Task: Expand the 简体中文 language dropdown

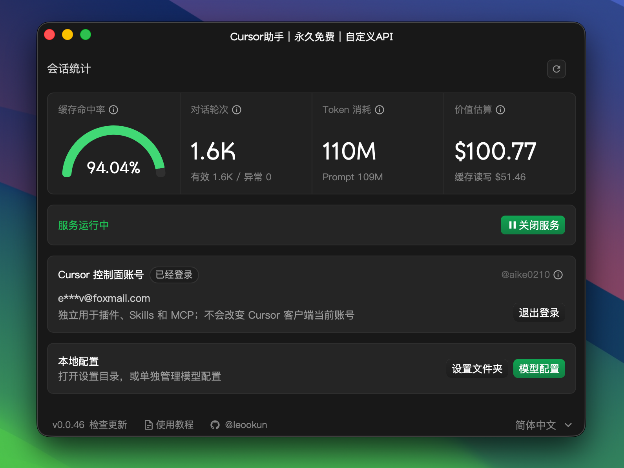Action: tap(544, 425)
